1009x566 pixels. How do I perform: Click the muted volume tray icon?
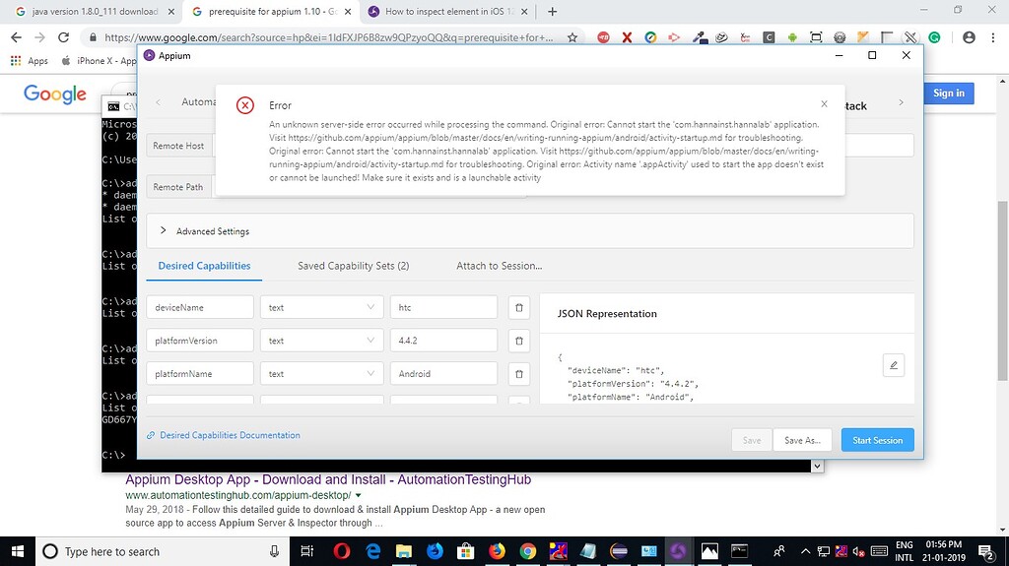[858, 551]
